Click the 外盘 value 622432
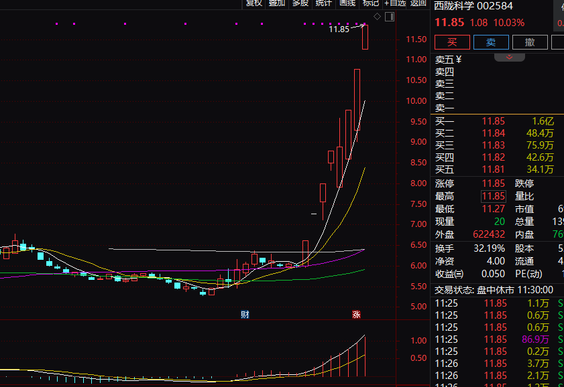 pos(489,234)
